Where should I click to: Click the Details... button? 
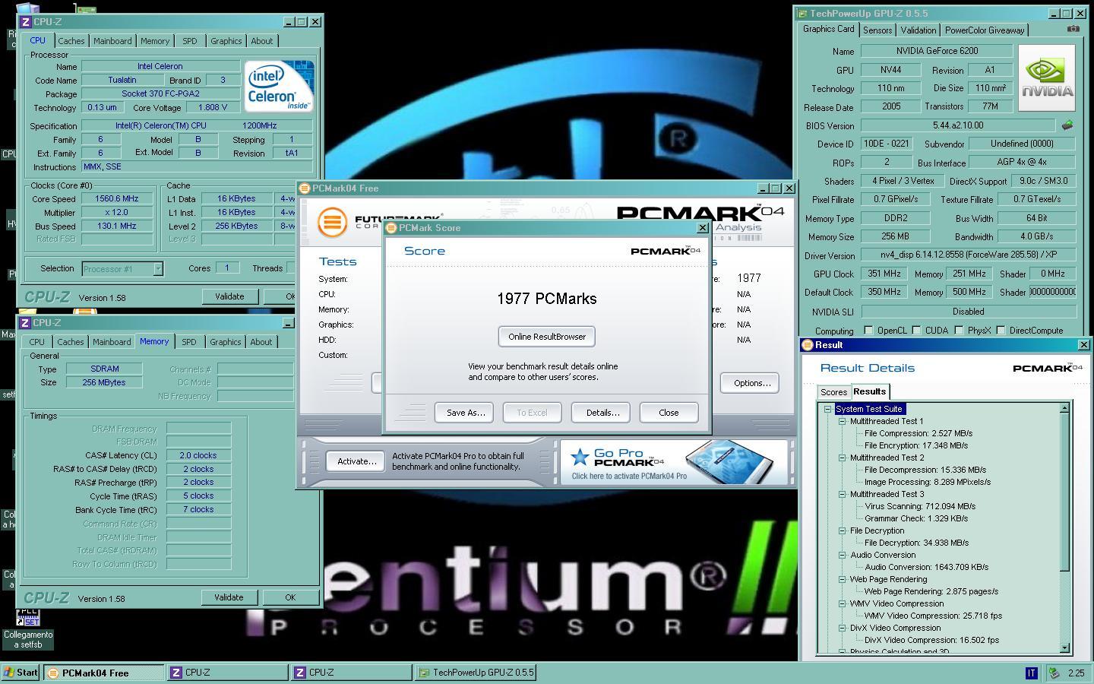click(602, 413)
